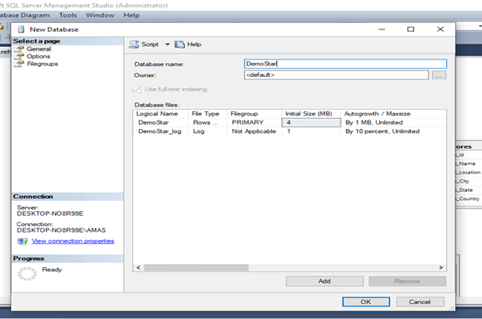The image size is (482, 319).
Task: Select DemoStar_log logical name cell
Action: [161, 131]
